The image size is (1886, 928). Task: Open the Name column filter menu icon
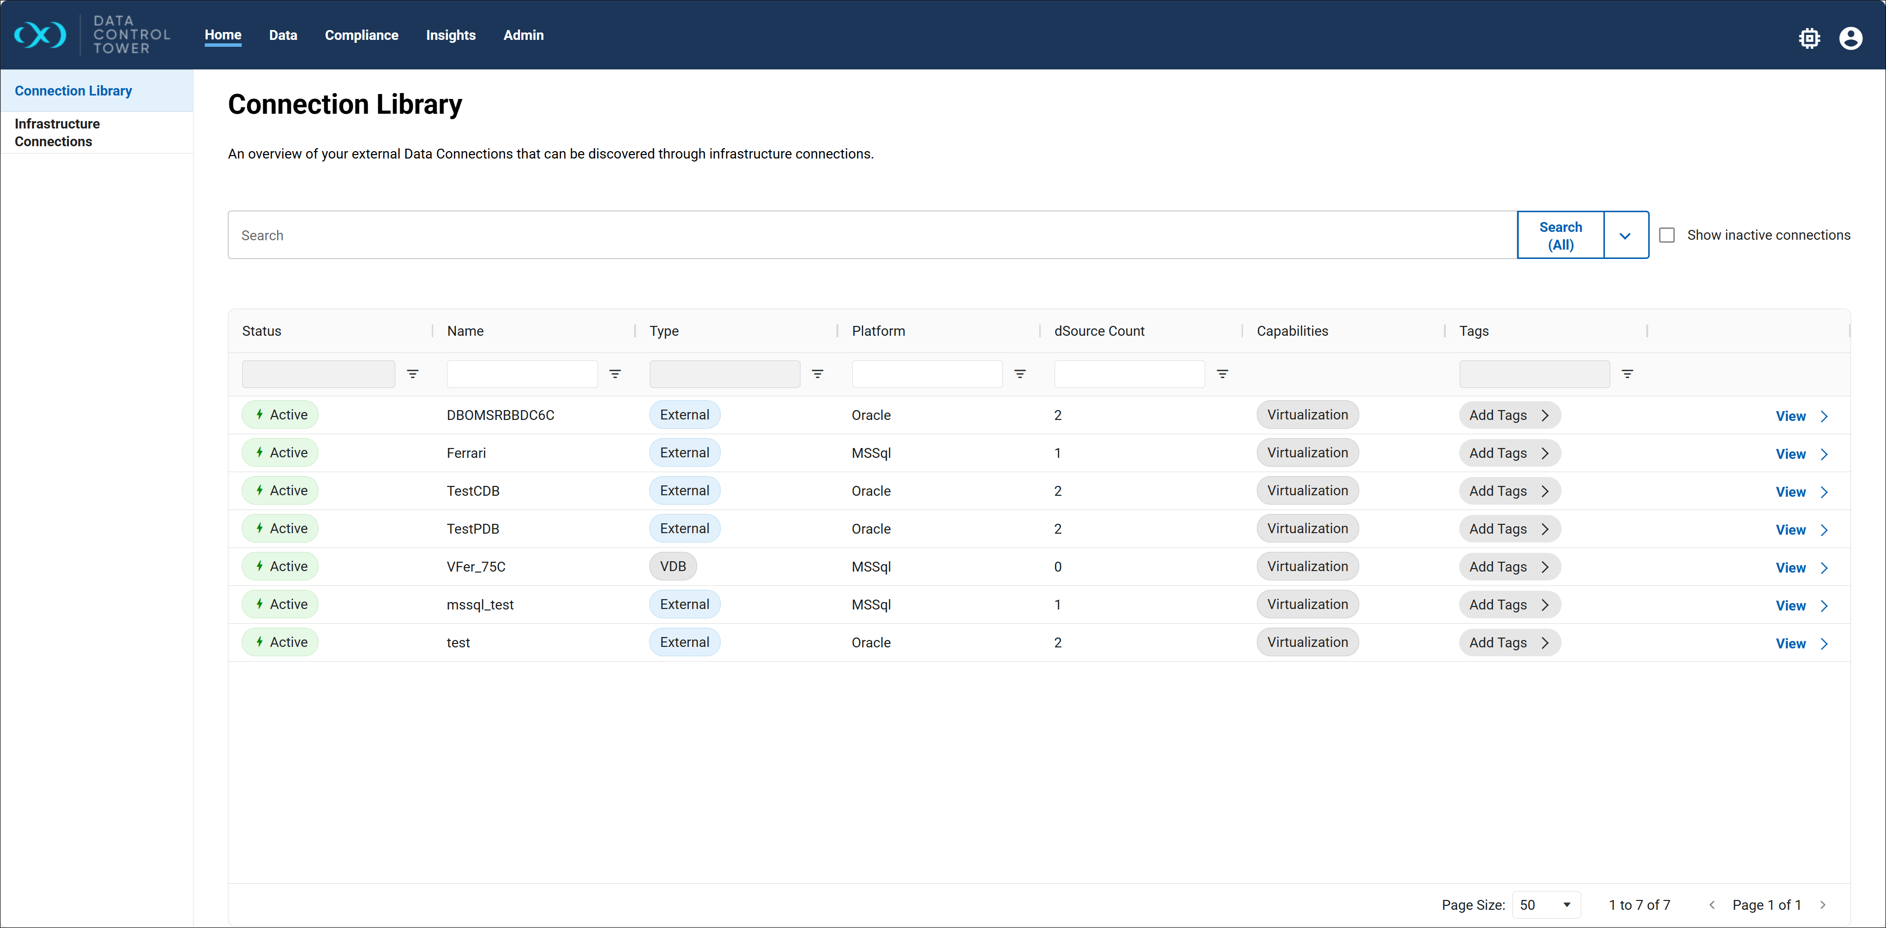click(615, 374)
